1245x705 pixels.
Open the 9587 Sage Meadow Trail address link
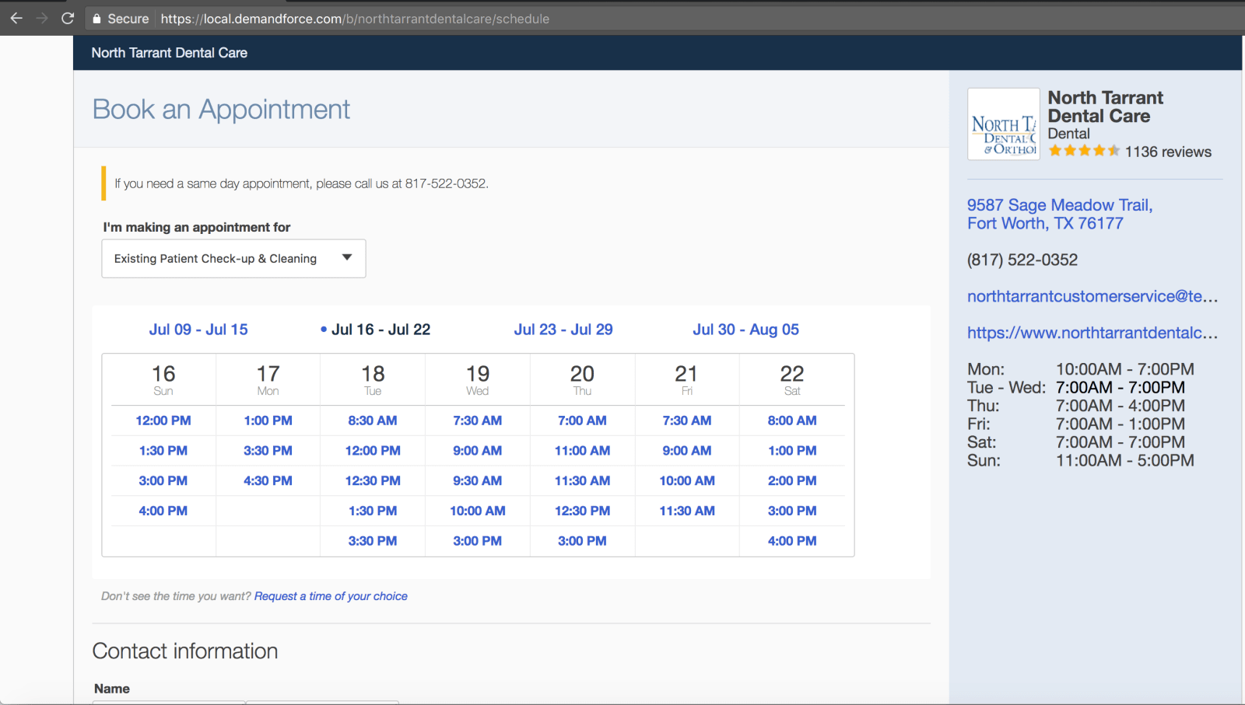point(1060,214)
